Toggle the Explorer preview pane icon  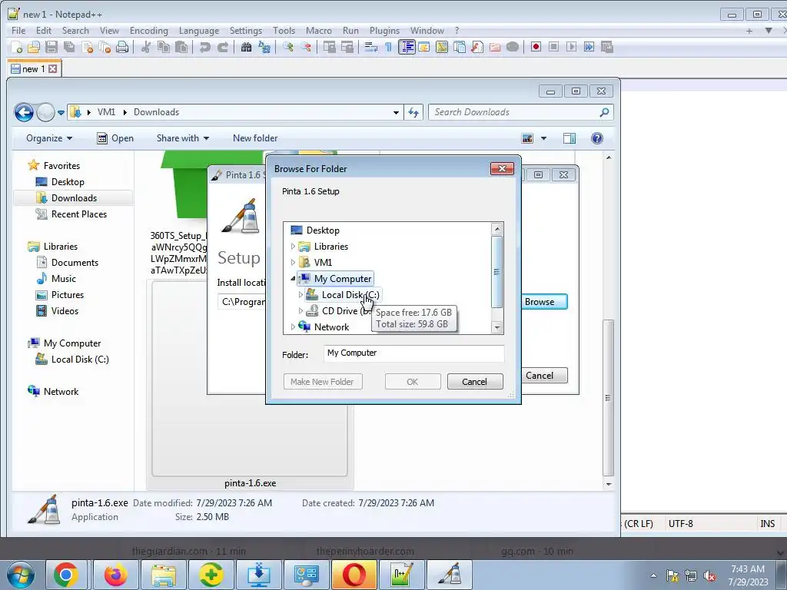[x=569, y=138]
